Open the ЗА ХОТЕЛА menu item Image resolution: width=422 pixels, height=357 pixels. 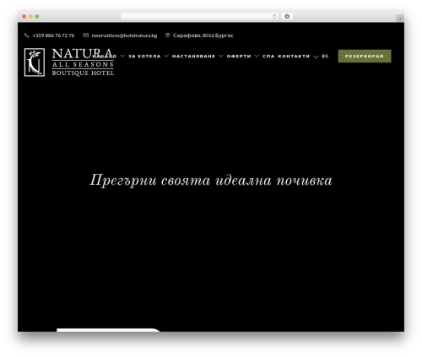point(144,57)
